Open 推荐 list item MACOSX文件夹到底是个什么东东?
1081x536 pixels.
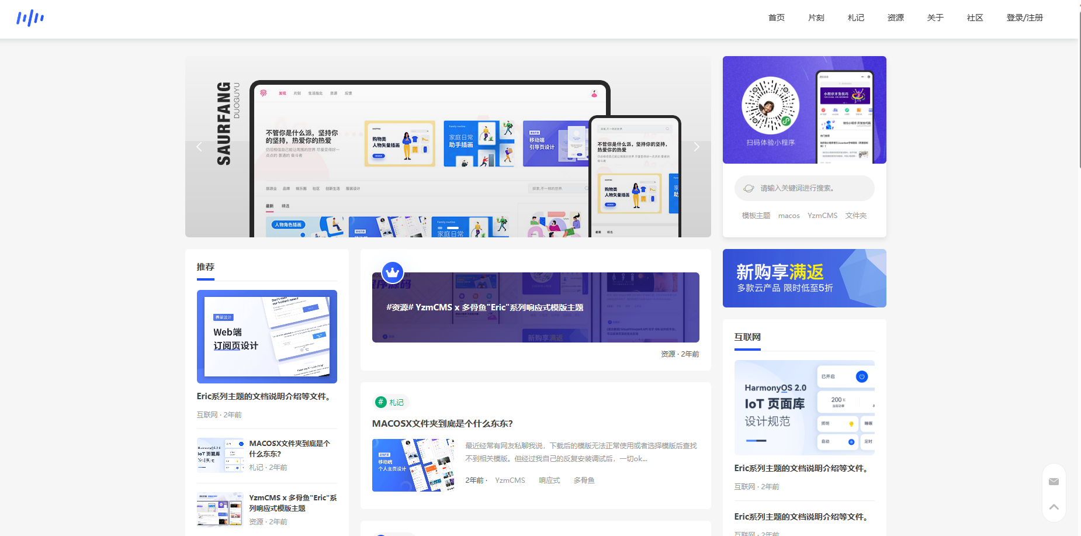290,448
